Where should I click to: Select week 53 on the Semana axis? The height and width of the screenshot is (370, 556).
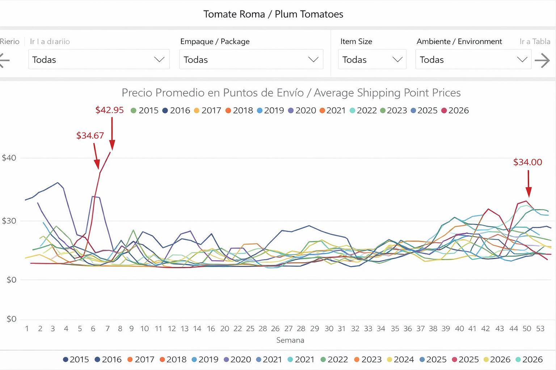[540, 329]
